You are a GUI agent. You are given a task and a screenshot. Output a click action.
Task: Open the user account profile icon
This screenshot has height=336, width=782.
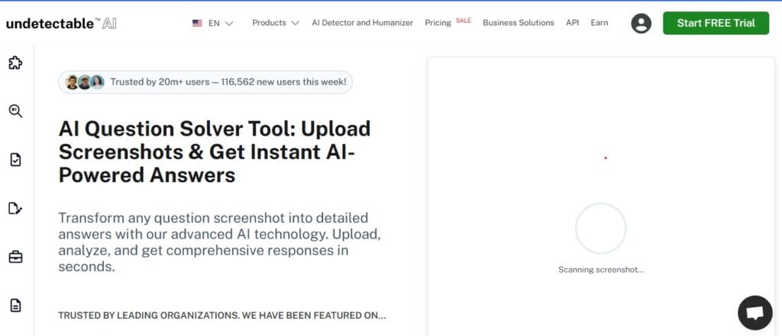(x=641, y=23)
